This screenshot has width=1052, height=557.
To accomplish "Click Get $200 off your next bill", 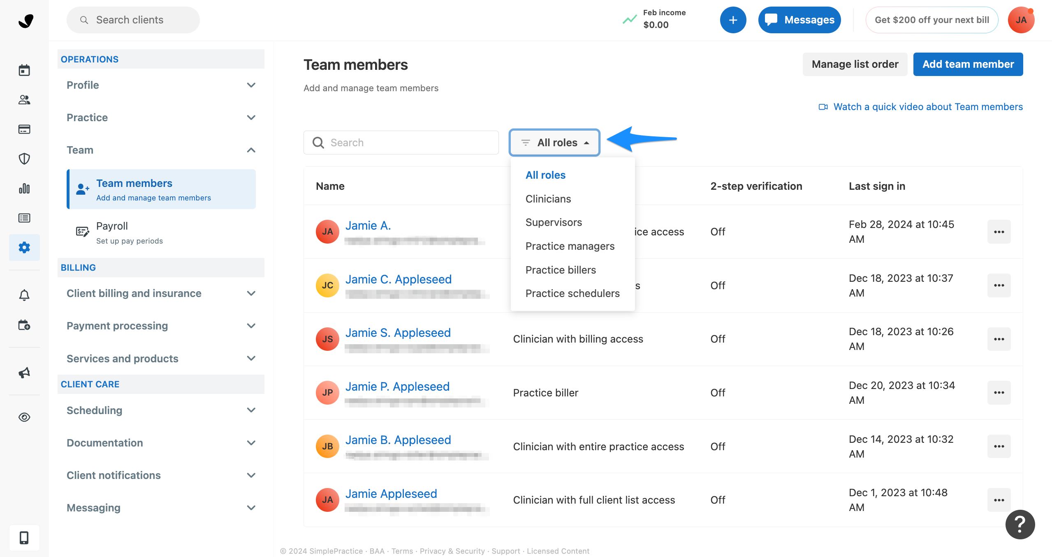I will (x=932, y=20).
